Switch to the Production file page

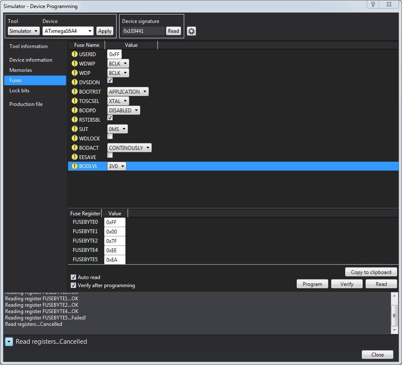click(26, 104)
